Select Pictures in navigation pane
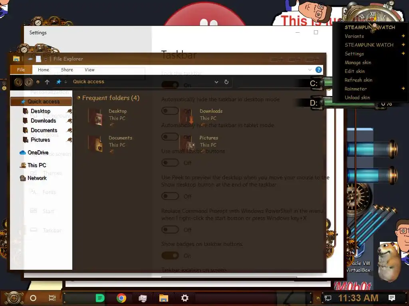This screenshot has height=306, width=409. pos(40,140)
